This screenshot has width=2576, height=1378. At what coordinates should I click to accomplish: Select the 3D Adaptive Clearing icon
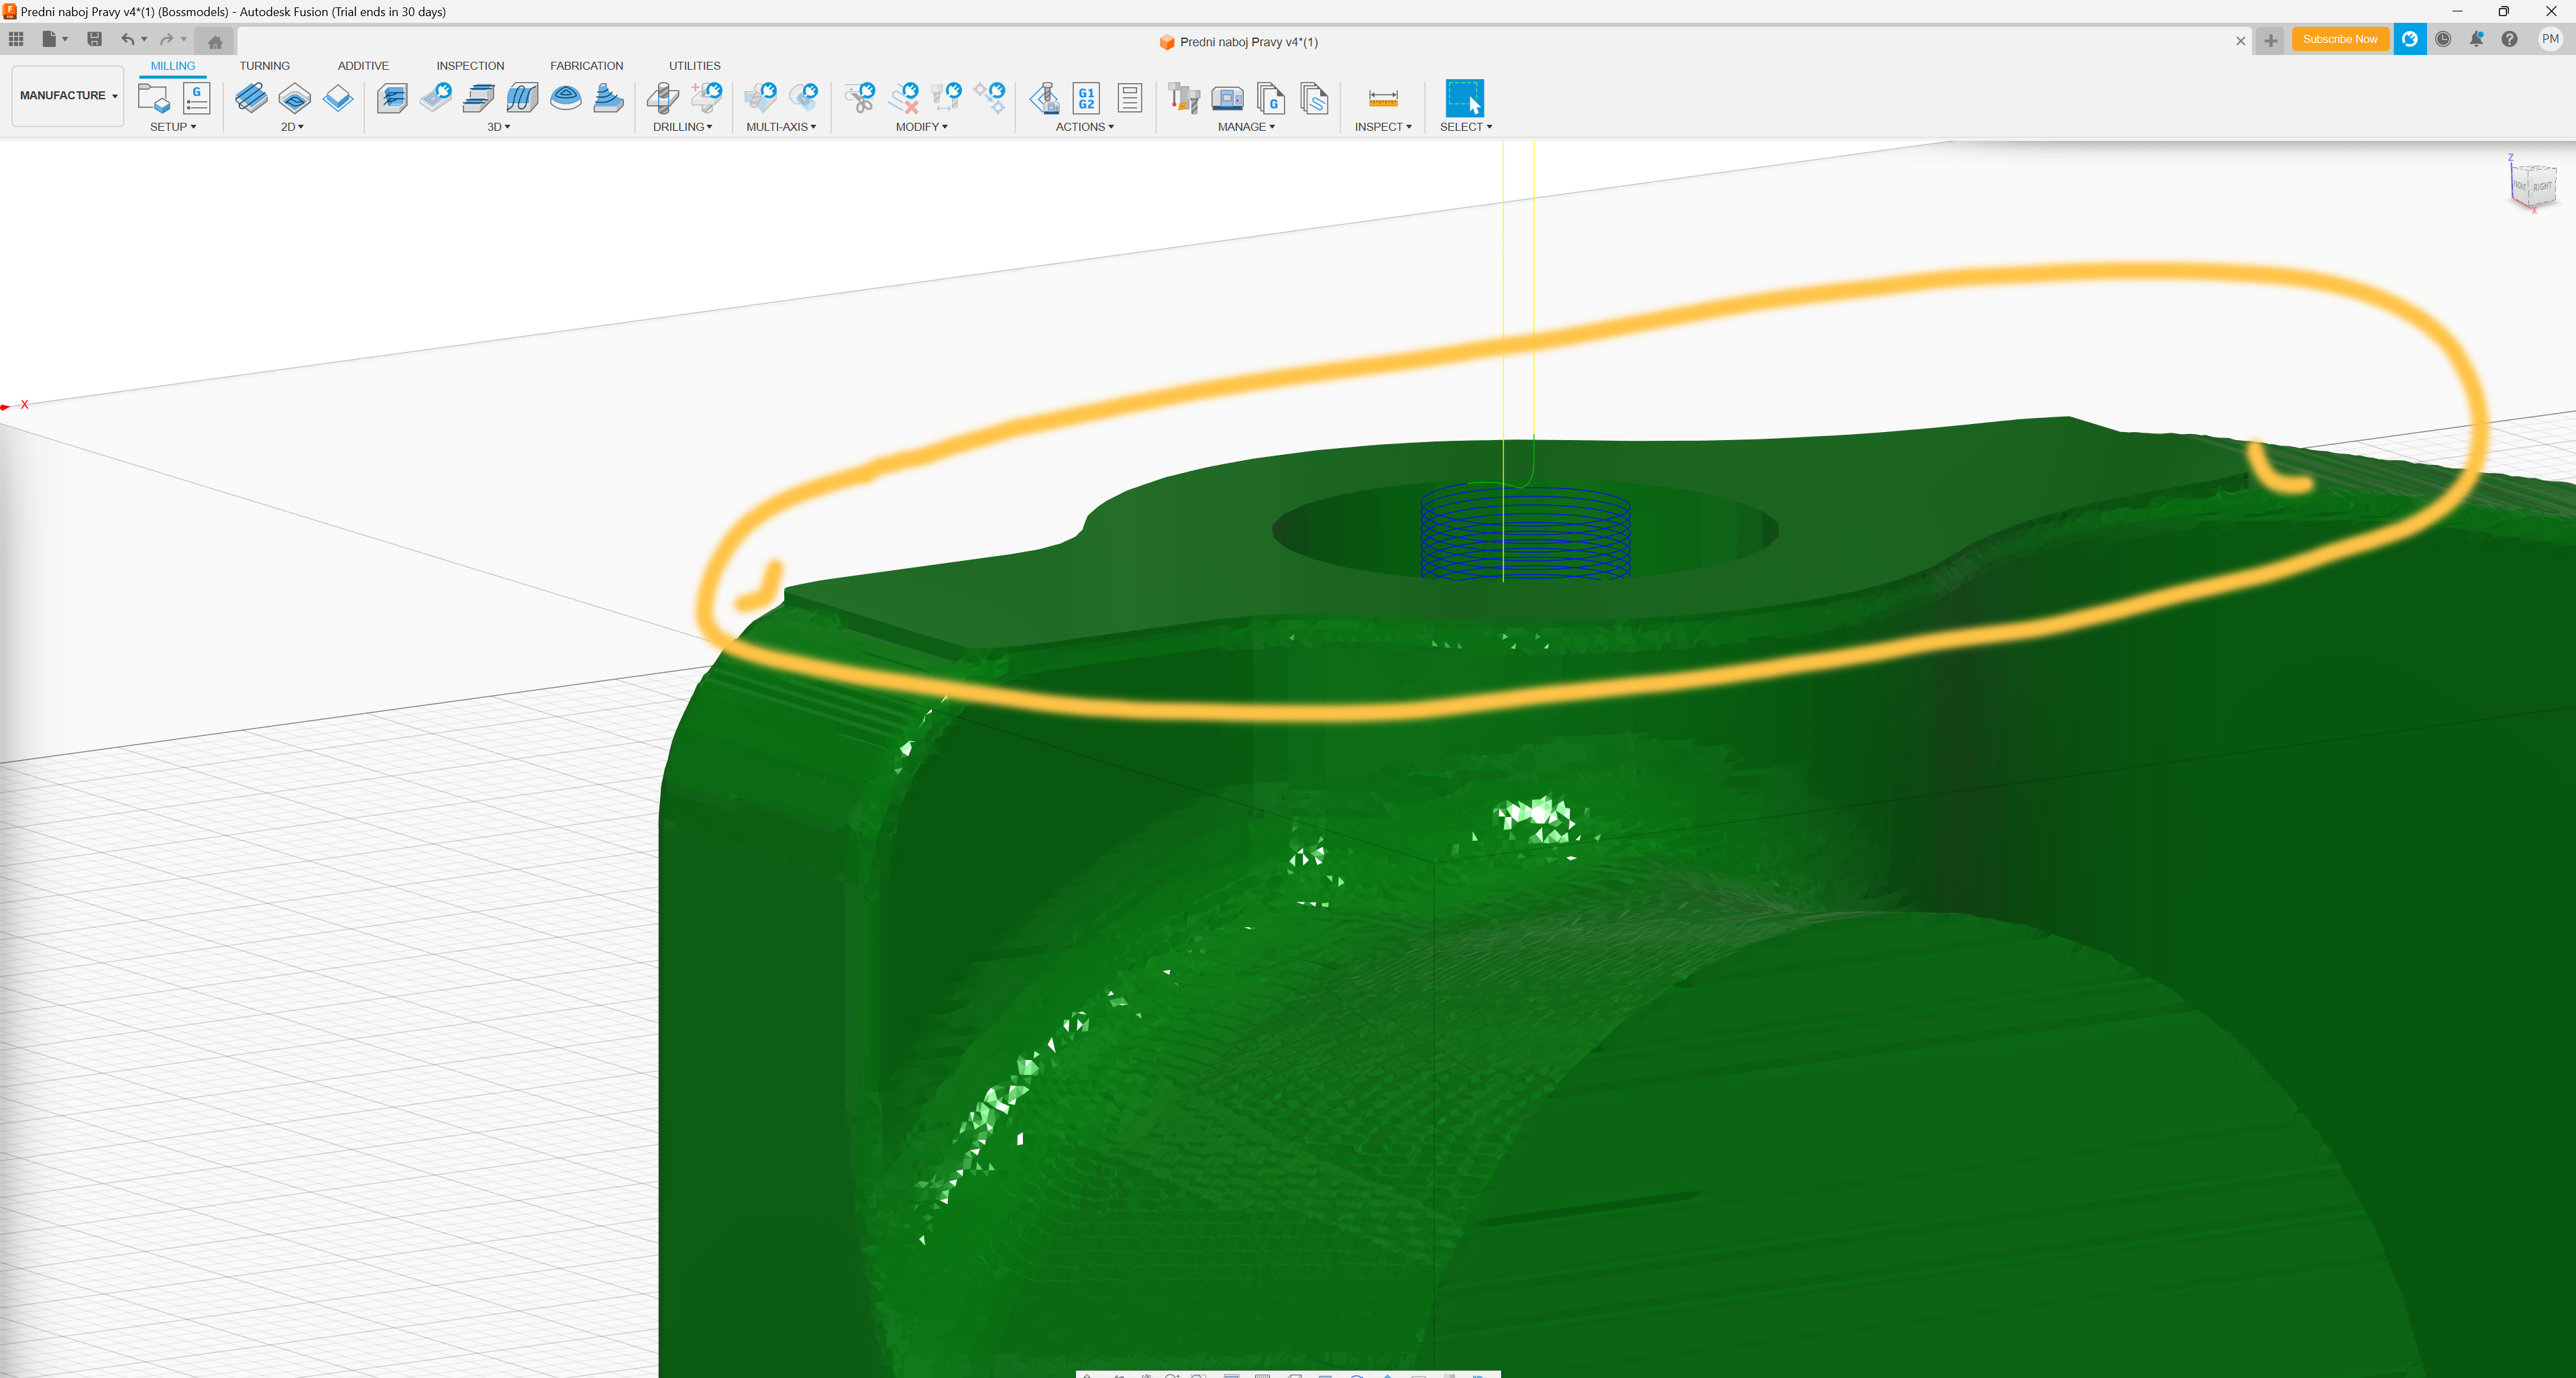click(392, 98)
